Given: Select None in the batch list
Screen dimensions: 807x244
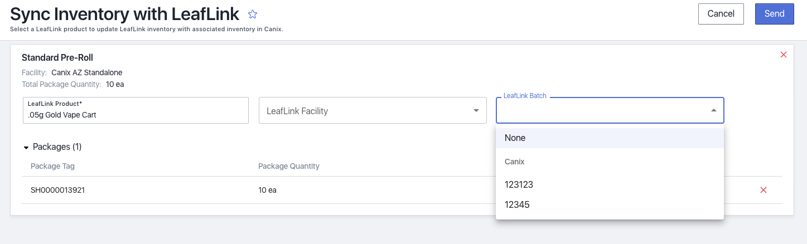Looking at the screenshot, I should click(x=610, y=138).
